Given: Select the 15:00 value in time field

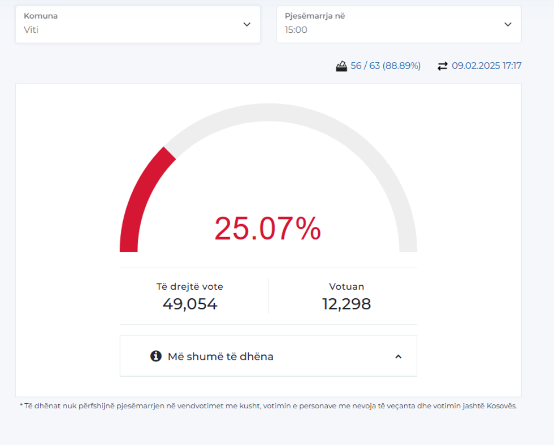Looking at the screenshot, I should coord(296,30).
